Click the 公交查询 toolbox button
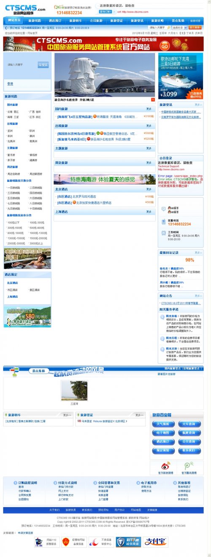Viewport: 211px width, 557px height. pos(189,442)
